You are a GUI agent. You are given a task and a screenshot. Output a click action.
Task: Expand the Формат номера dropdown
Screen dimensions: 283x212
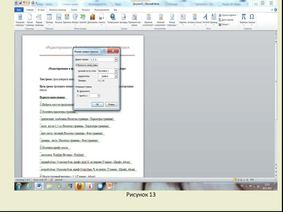(116, 59)
